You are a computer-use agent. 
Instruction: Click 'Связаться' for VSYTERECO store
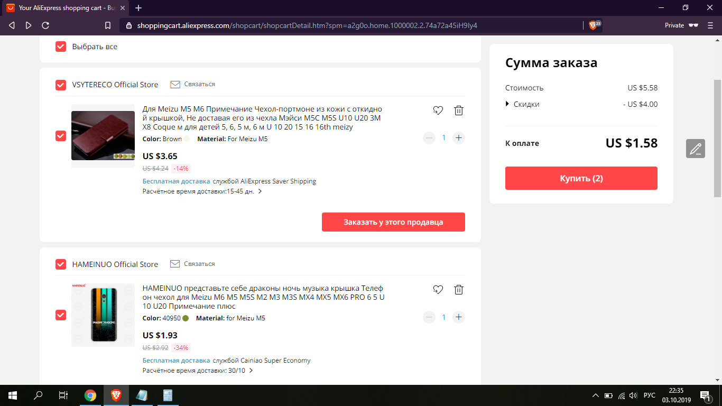tap(200, 84)
